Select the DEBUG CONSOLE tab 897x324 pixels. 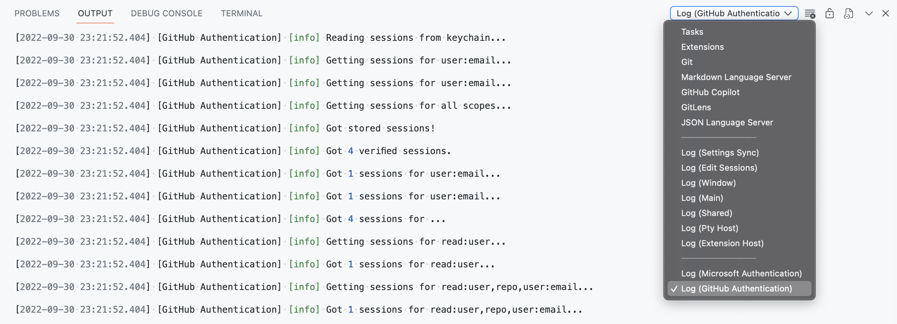point(166,13)
